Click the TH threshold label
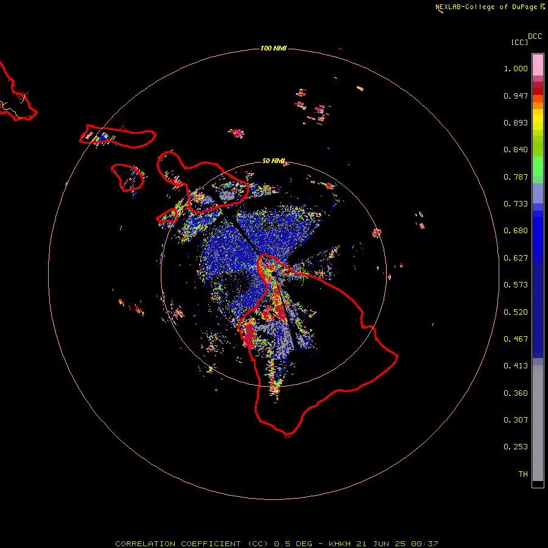 [523, 474]
